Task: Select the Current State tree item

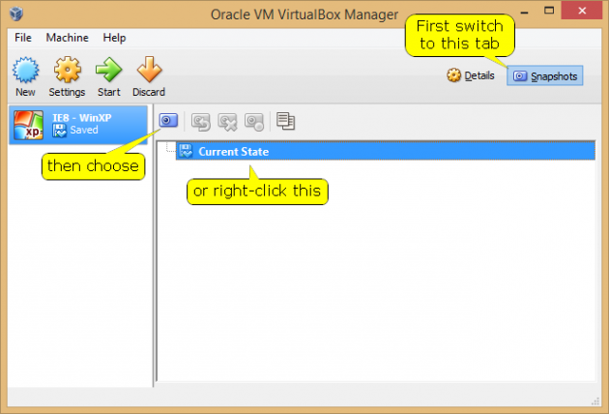Action: coord(233,151)
